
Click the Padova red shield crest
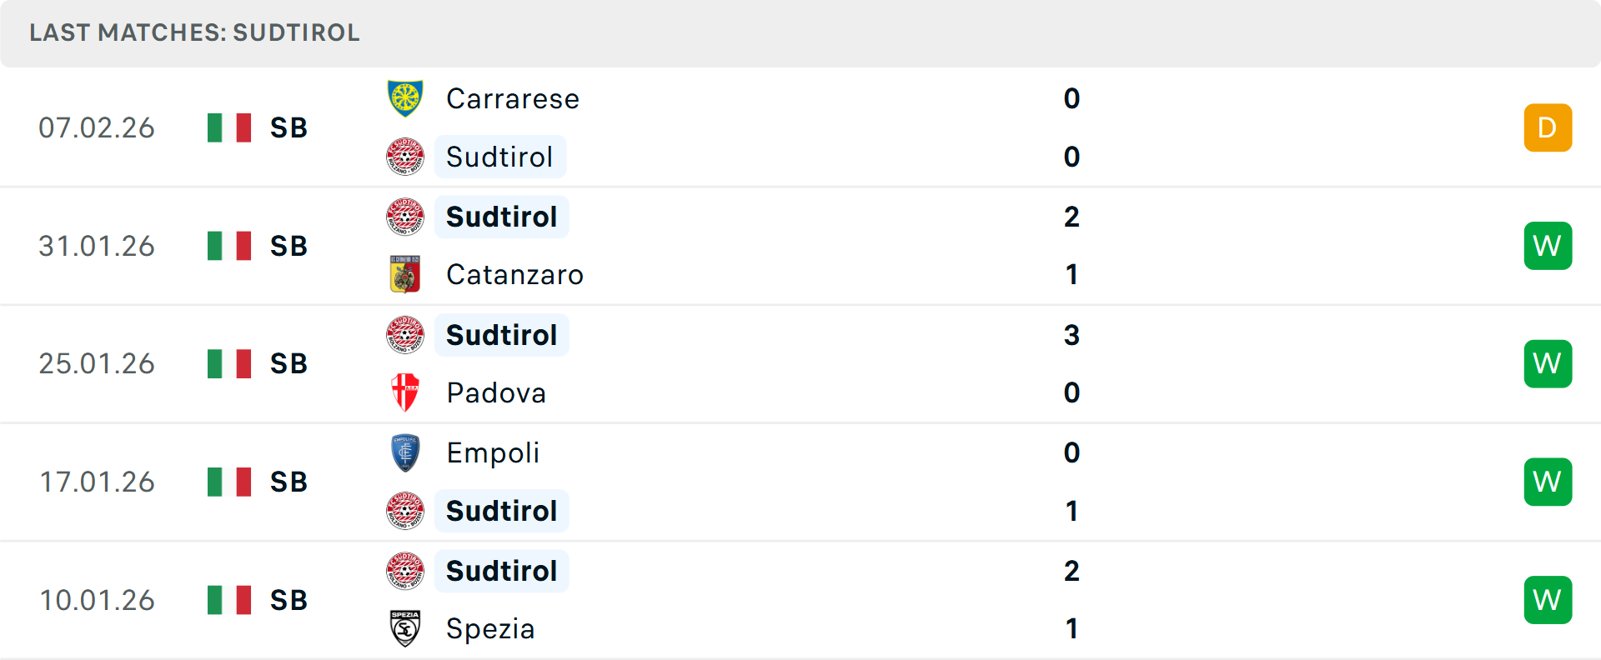tap(405, 392)
